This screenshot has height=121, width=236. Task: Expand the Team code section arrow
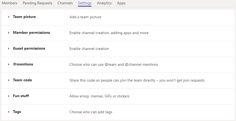[9, 80]
